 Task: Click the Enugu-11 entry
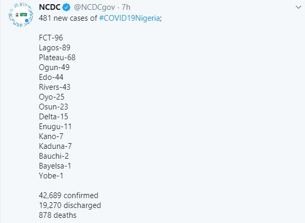55,127
